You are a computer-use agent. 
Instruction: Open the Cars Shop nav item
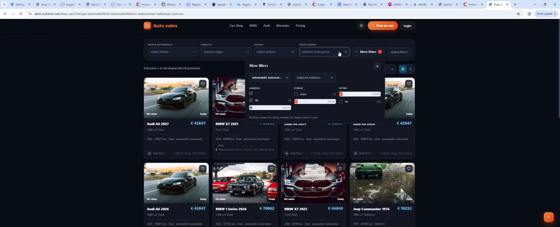tap(236, 25)
